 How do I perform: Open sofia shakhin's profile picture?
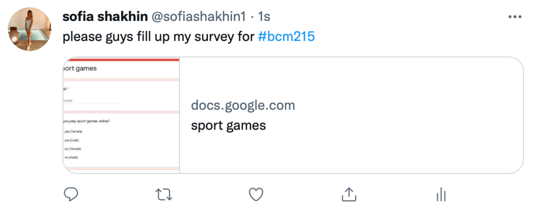[29, 29]
